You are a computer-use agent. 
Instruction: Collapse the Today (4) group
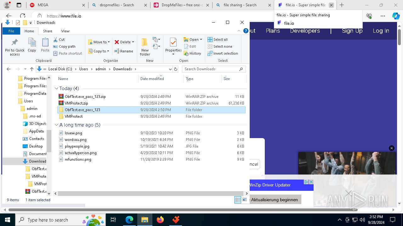(56, 89)
